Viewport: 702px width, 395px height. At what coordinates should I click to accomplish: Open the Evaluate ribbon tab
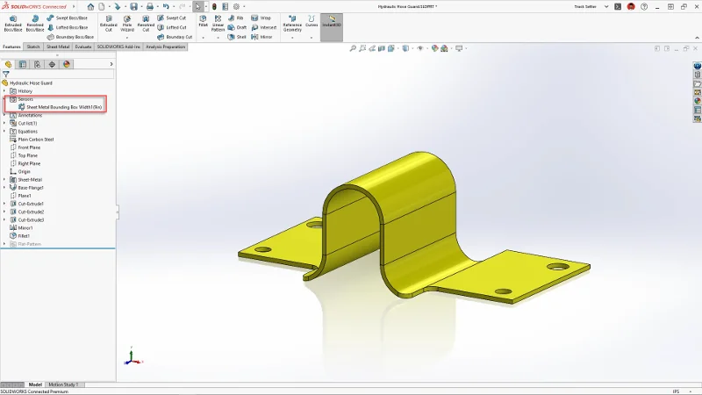tap(83, 46)
